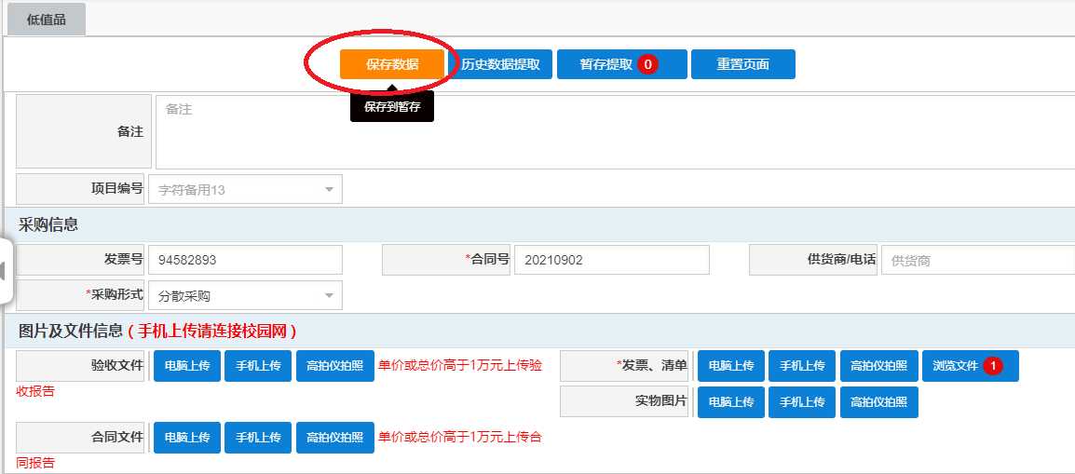
Task: Click 电脑上传 for 验收文件
Action: (186, 366)
